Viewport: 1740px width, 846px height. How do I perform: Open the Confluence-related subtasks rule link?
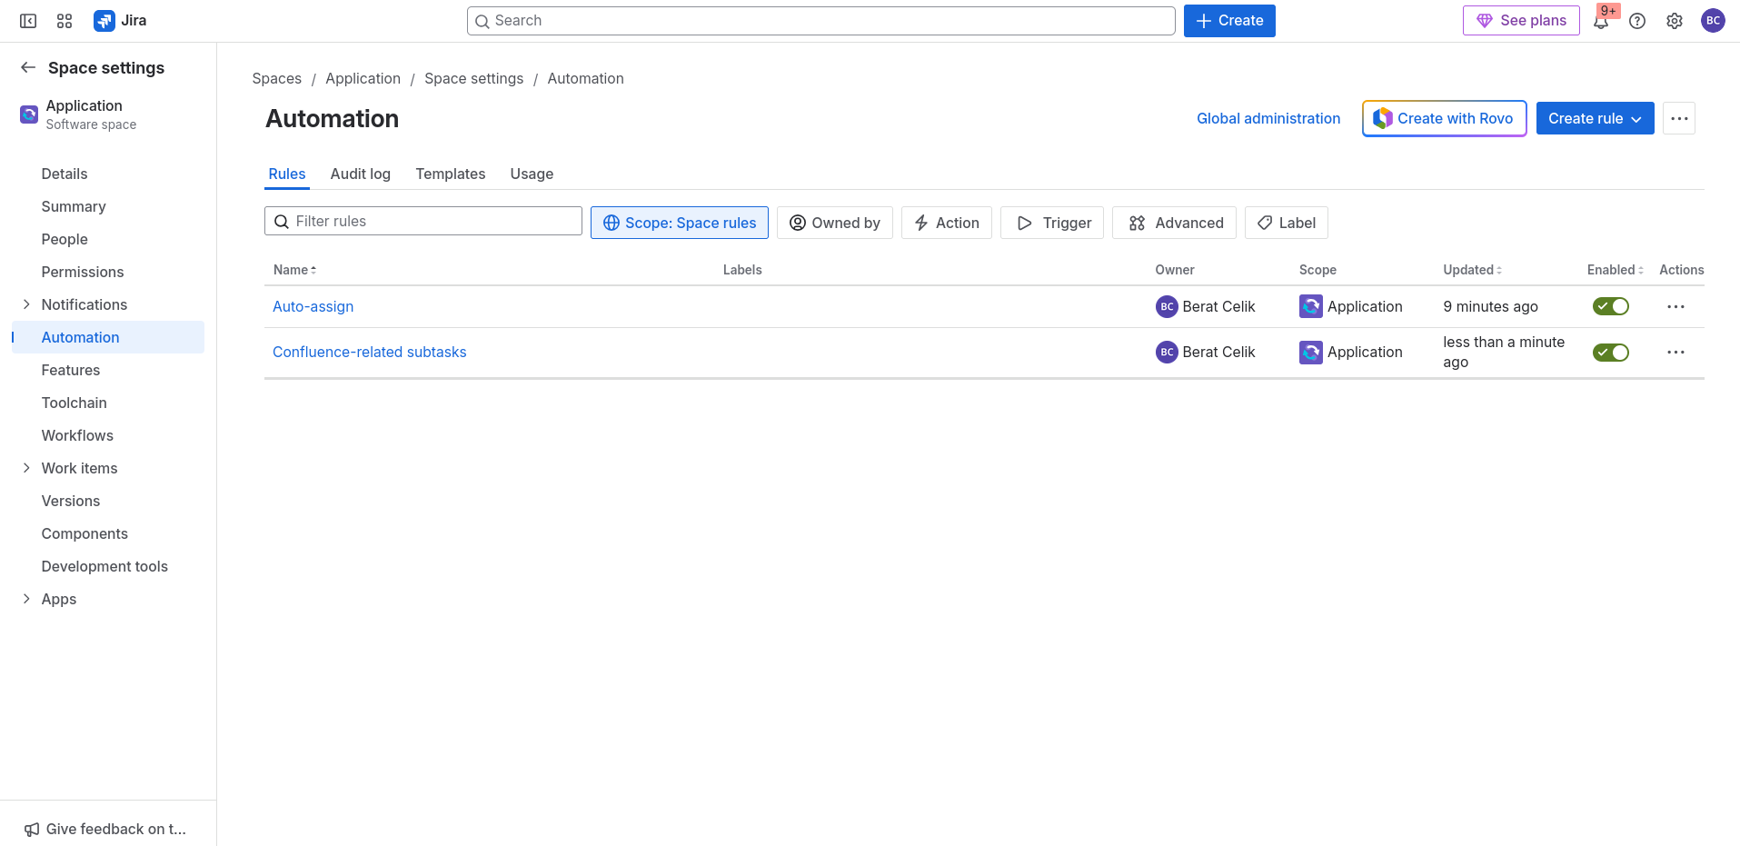coord(369,353)
